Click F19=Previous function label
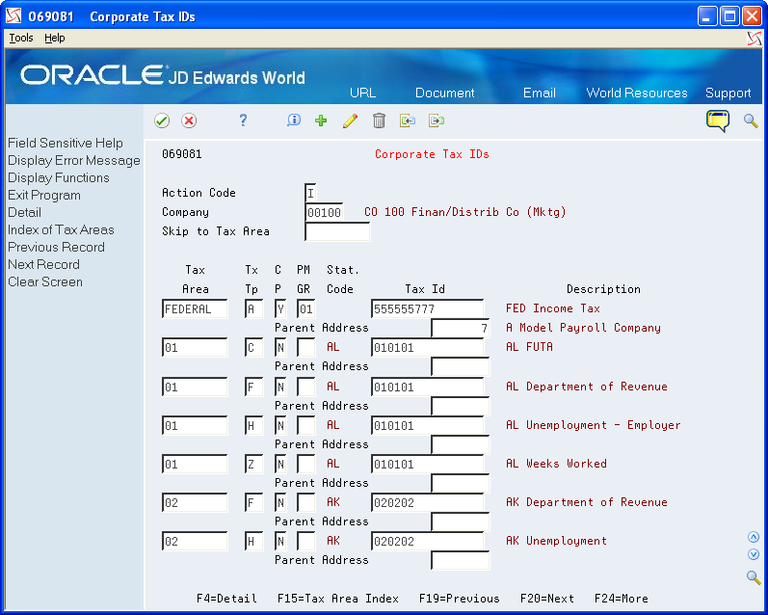768x615 pixels. (460, 599)
